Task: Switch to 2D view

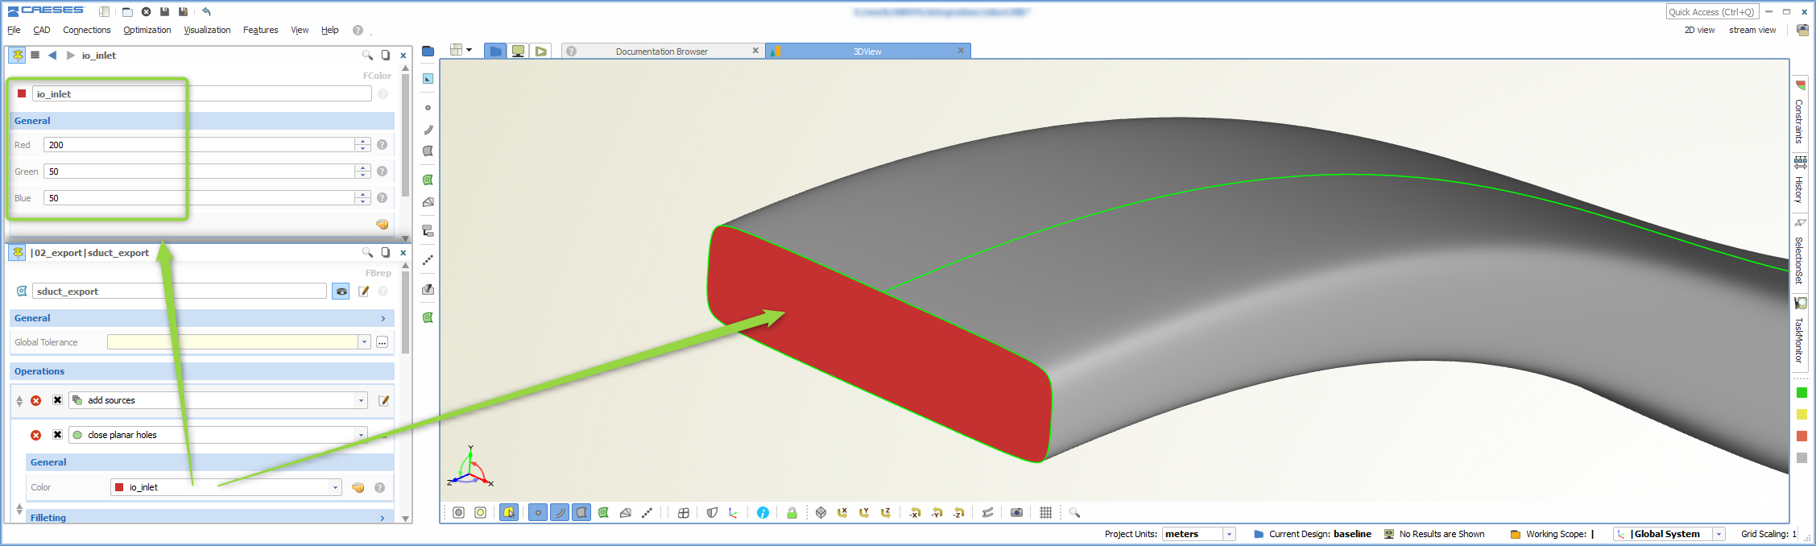Action: (x=1699, y=30)
